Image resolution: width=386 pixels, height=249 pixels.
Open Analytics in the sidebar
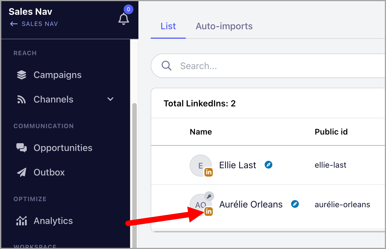tap(53, 221)
